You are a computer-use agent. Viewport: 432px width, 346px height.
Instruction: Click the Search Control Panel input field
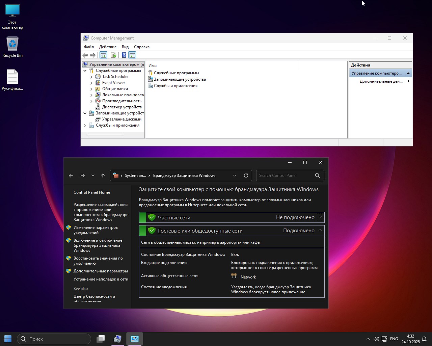[x=285, y=176]
